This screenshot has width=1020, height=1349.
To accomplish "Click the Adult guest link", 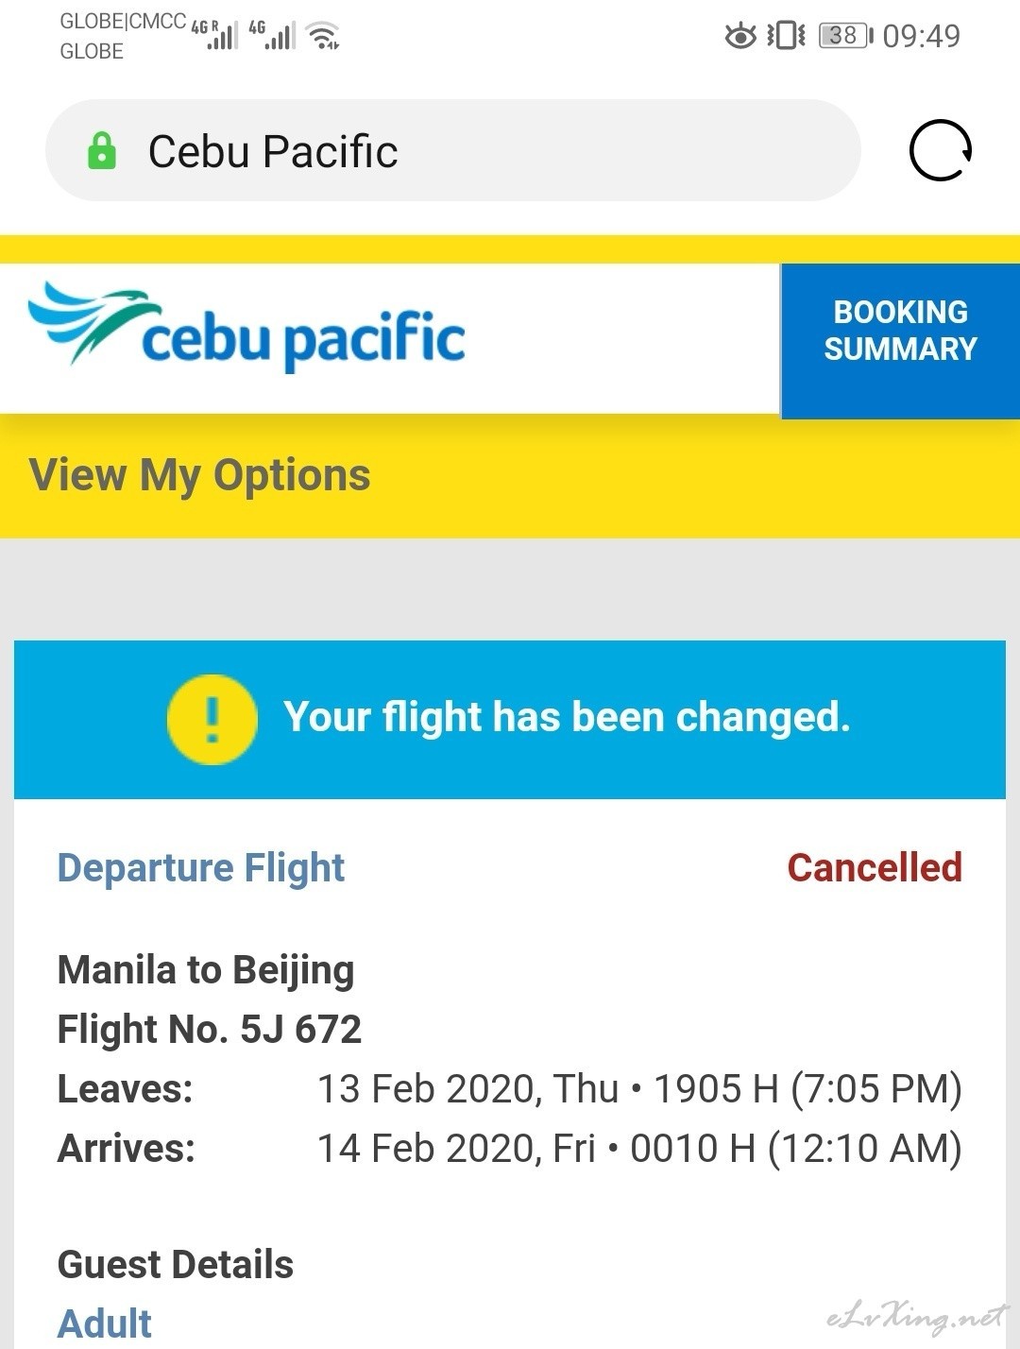I will click(105, 1323).
